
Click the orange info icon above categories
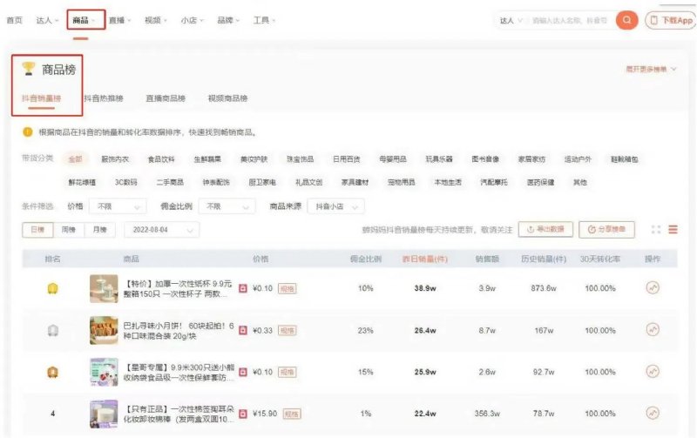[x=28, y=132]
